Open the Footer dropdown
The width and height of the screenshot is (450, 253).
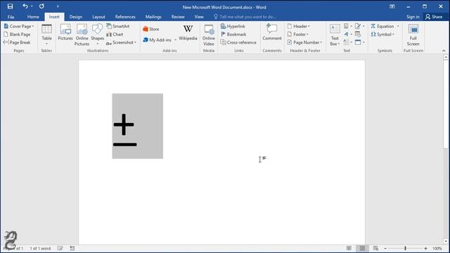pos(298,34)
